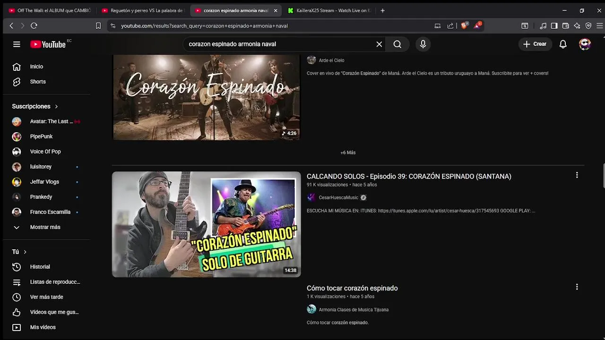
Task: Start voice search with the microphone
Action: click(x=423, y=44)
